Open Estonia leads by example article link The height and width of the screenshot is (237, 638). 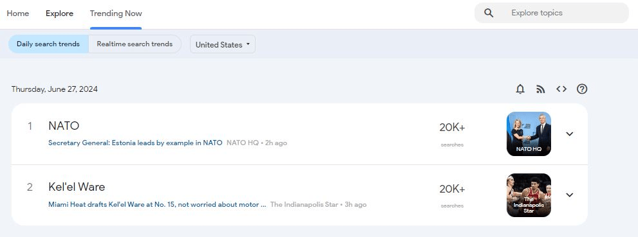pyautogui.click(x=135, y=143)
